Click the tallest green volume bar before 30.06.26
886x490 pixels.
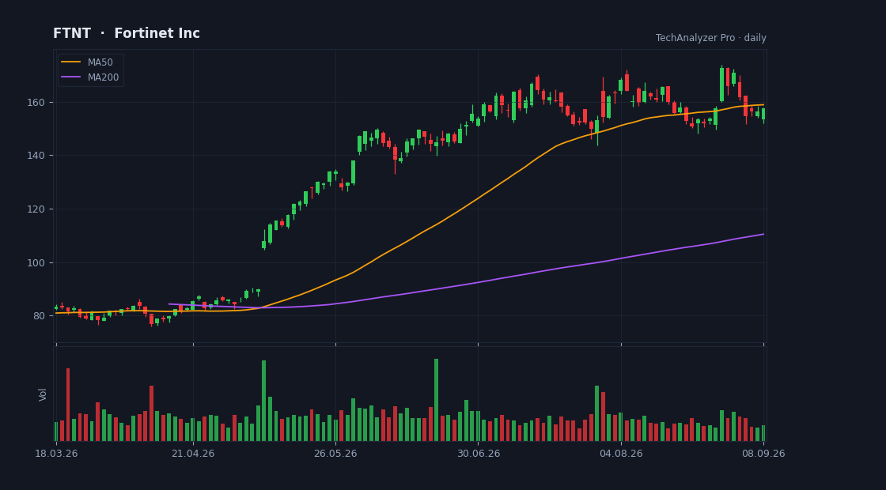coord(436,400)
